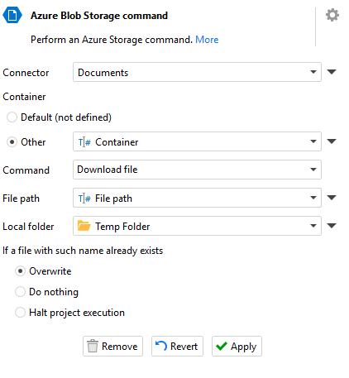This screenshot has width=349, height=378.
Task: Open settings via the gear icon
Action: (x=332, y=15)
